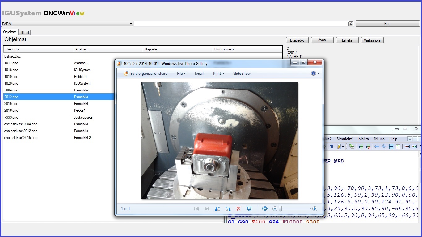Switch to the Liitteet tab
The height and width of the screenshot is (237, 422).
24,32
